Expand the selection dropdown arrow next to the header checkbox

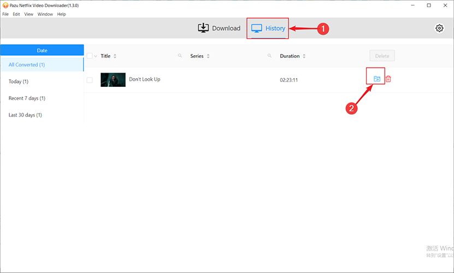[x=96, y=56]
